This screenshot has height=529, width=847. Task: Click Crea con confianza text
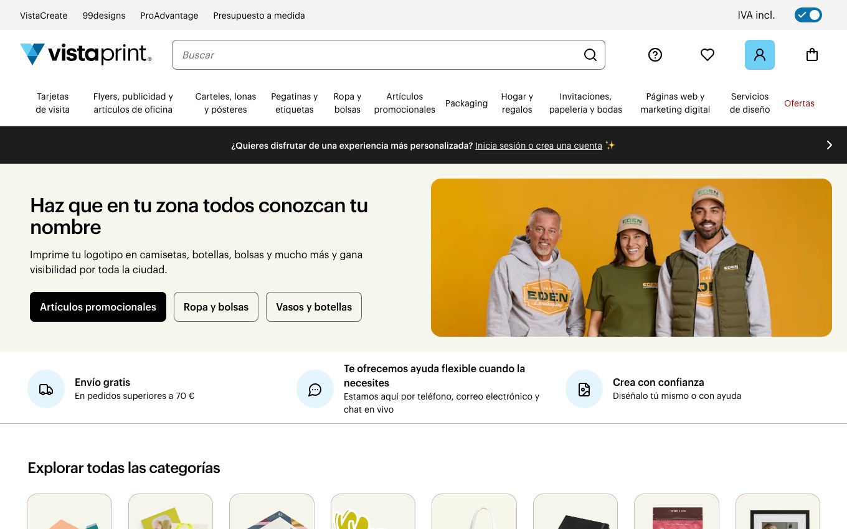pos(658,382)
